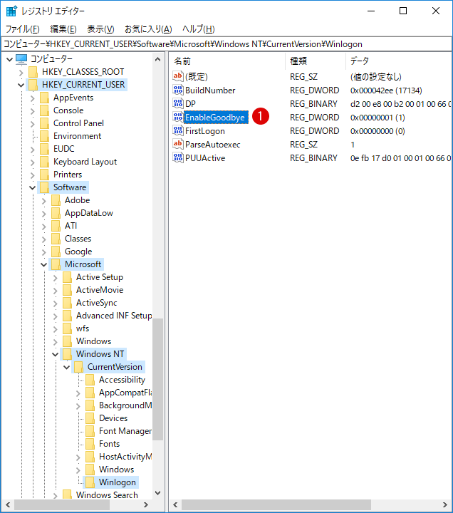The height and width of the screenshot is (513, 453).
Task: Select the EnableGoodbye value name
Action: tap(215, 118)
